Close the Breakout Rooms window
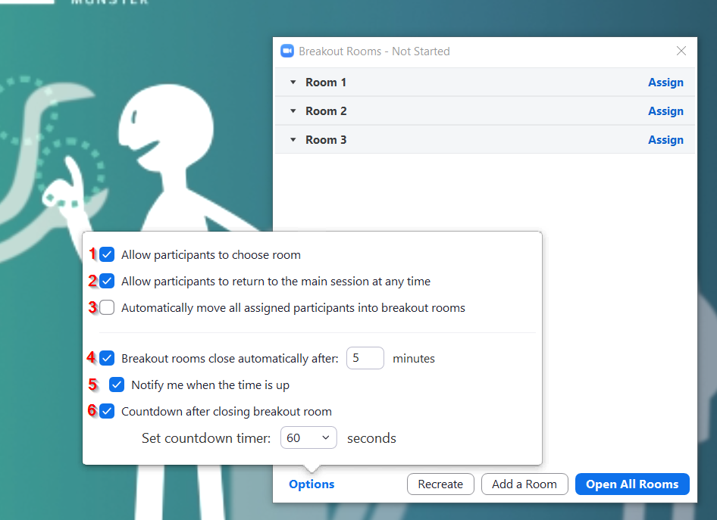The height and width of the screenshot is (520, 717). click(681, 51)
